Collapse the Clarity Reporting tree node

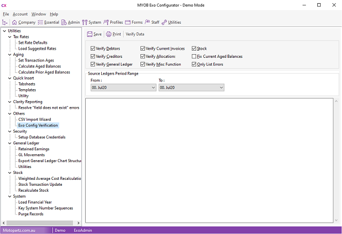10,102
